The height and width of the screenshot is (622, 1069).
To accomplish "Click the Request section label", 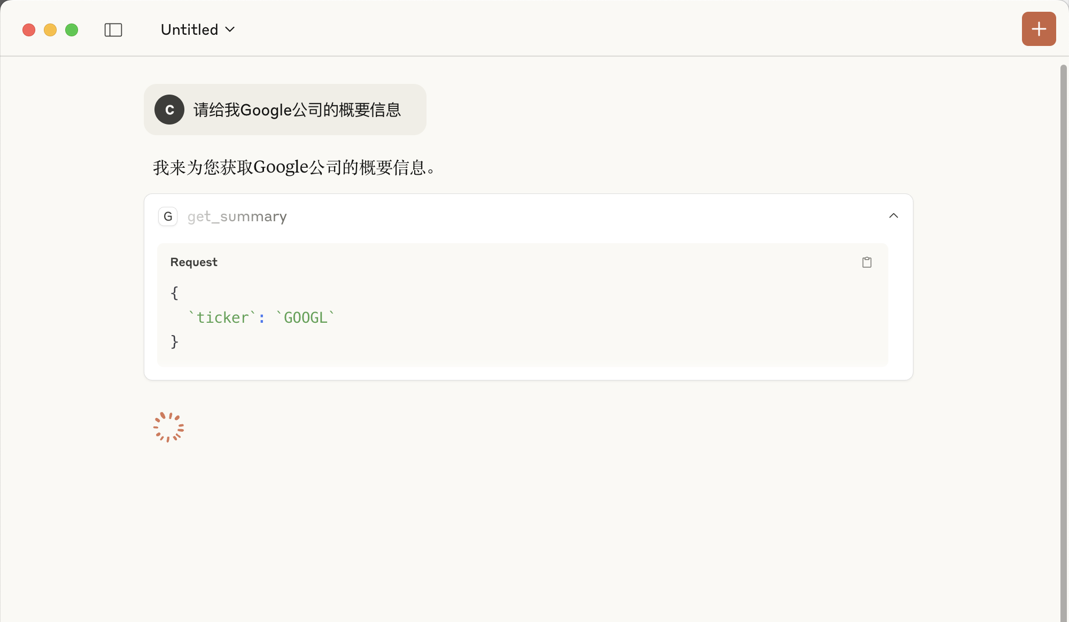I will pyautogui.click(x=193, y=262).
